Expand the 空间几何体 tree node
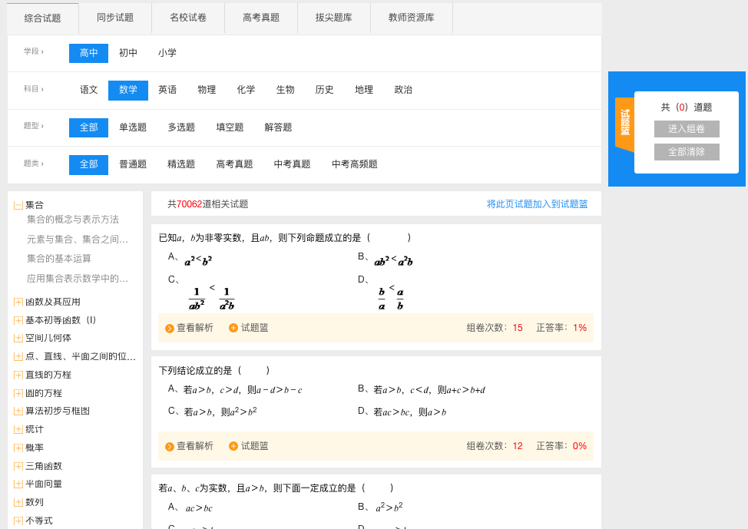The width and height of the screenshot is (748, 529). point(18,339)
